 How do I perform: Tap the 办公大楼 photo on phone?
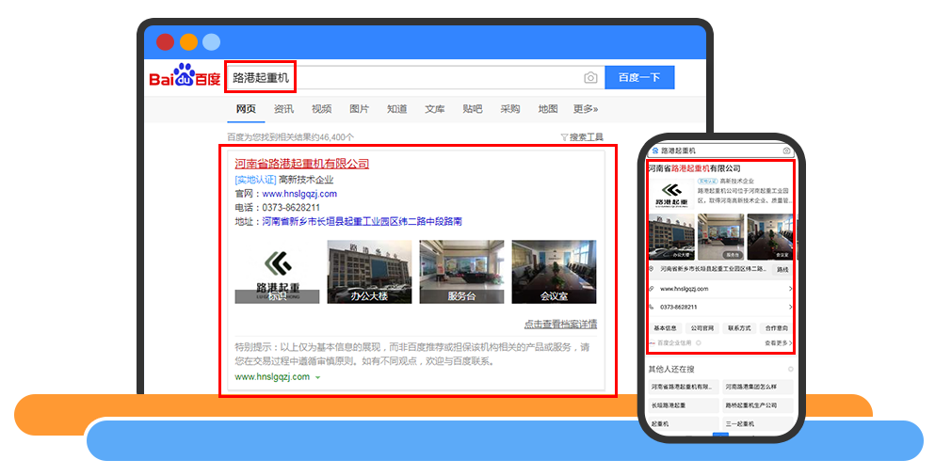click(671, 237)
